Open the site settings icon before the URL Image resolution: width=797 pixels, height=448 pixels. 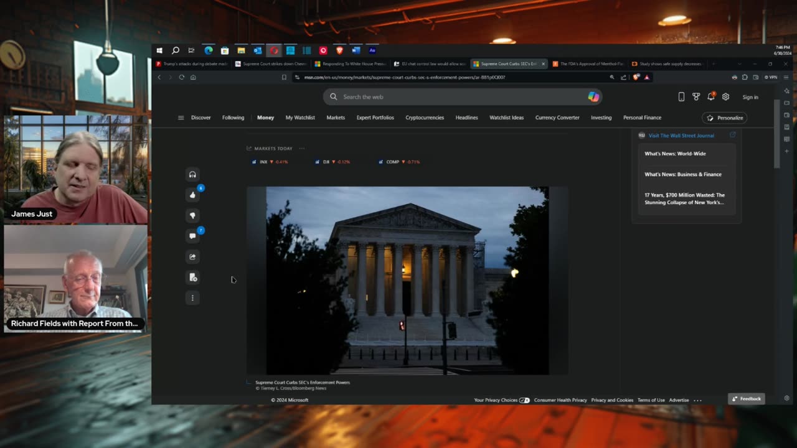(298, 77)
